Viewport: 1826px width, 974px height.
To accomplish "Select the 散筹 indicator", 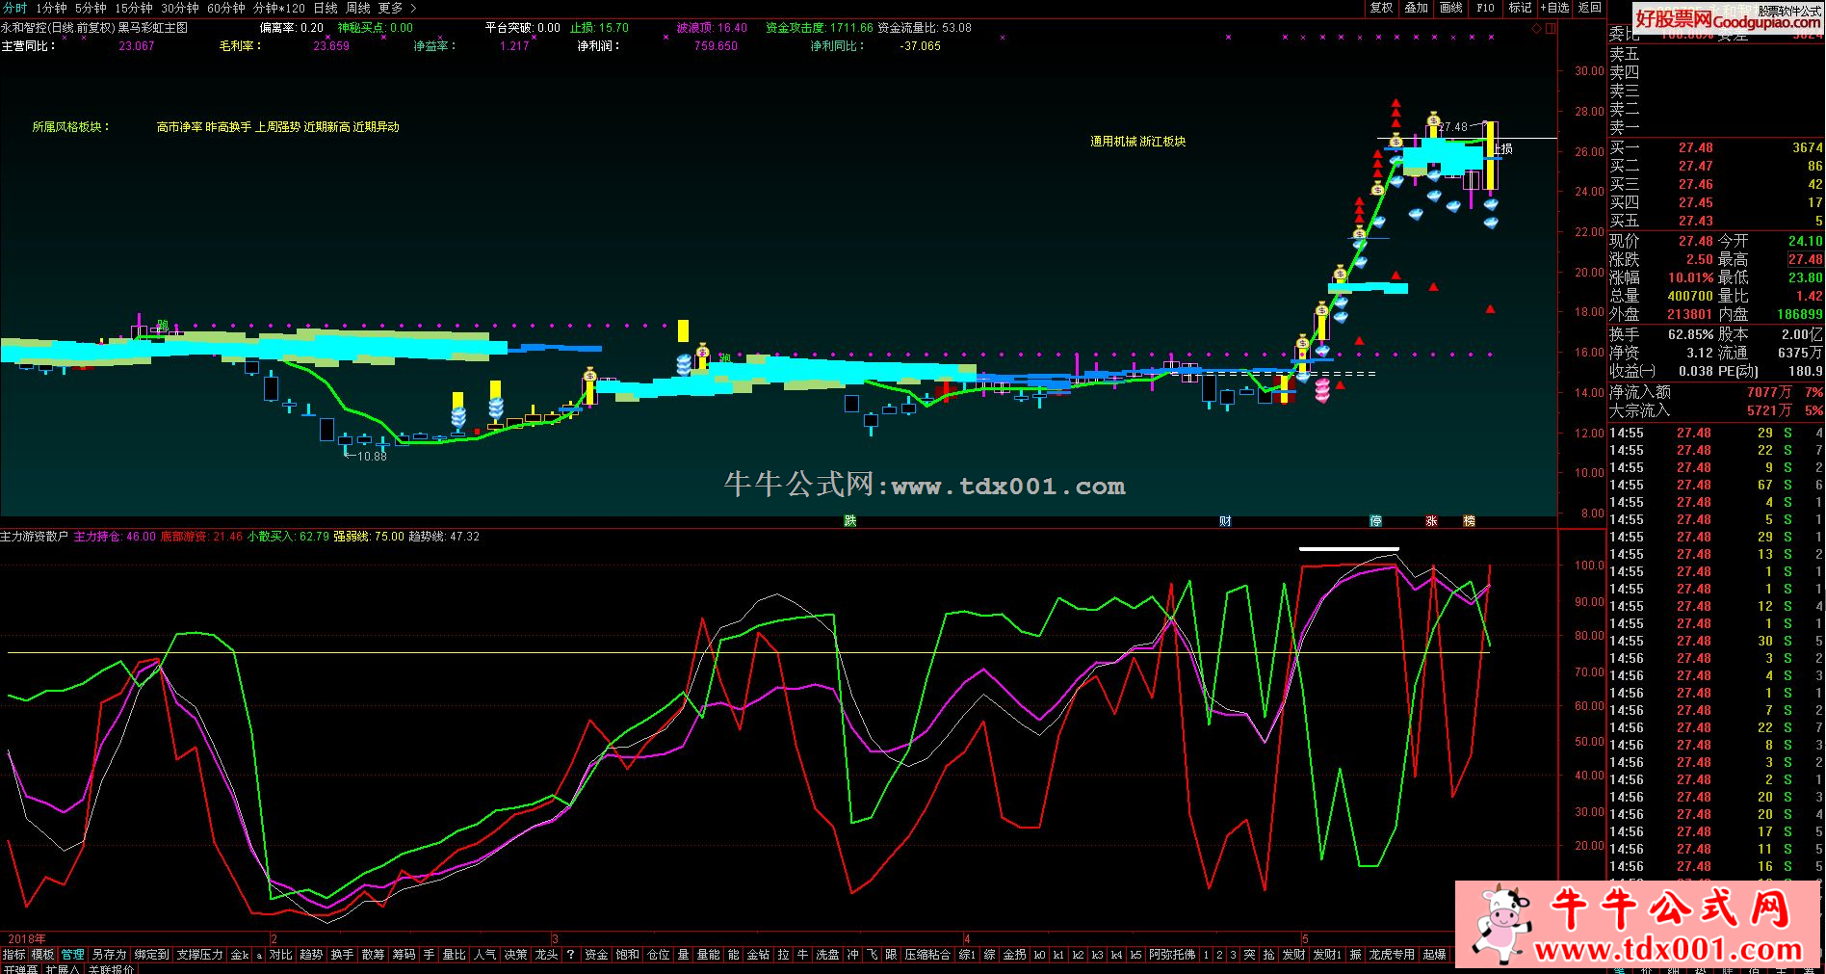I will (x=373, y=955).
